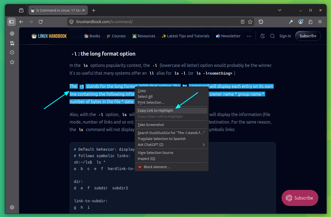
Task: Click the 'll' alias code text
Action: click(152, 73)
